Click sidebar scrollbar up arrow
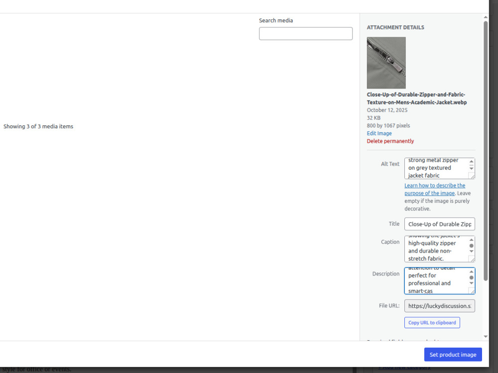This screenshot has height=373, width=498. coord(486,17)
